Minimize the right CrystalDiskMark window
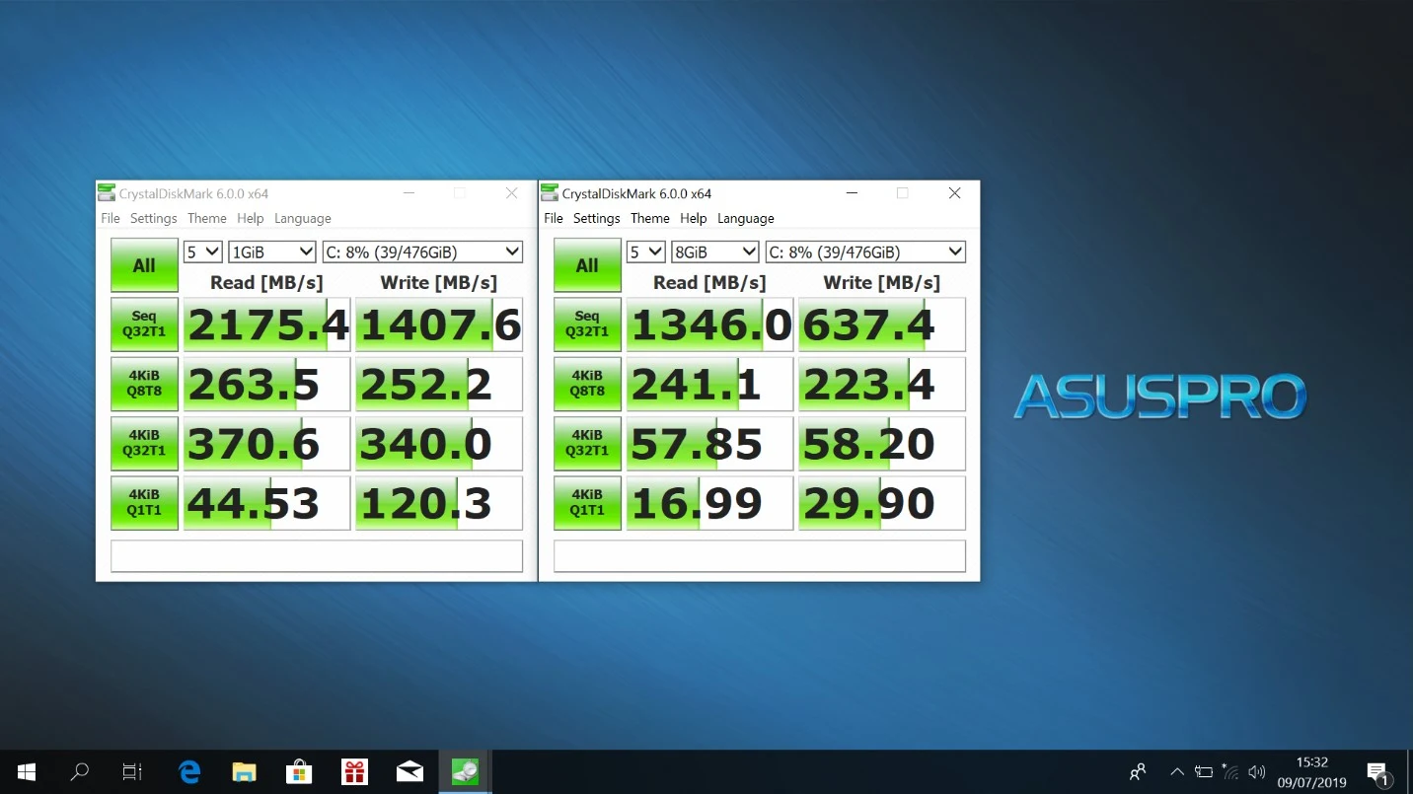Image resolution: width=1413 pixels, height=794 pixels. (x=851, y=193)
